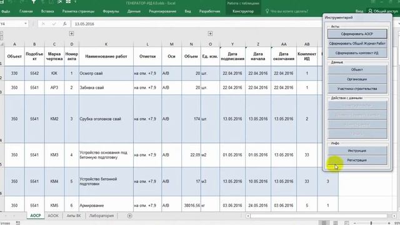The image size is (400, 225).
Task: Open the Файл menu tab
Action: (6, 11)
